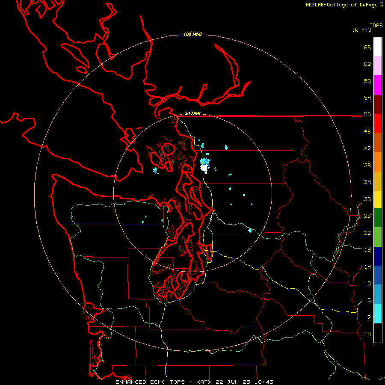Click the 26 legend value
The height and width of the screenshot is (385, 385).
367,216
